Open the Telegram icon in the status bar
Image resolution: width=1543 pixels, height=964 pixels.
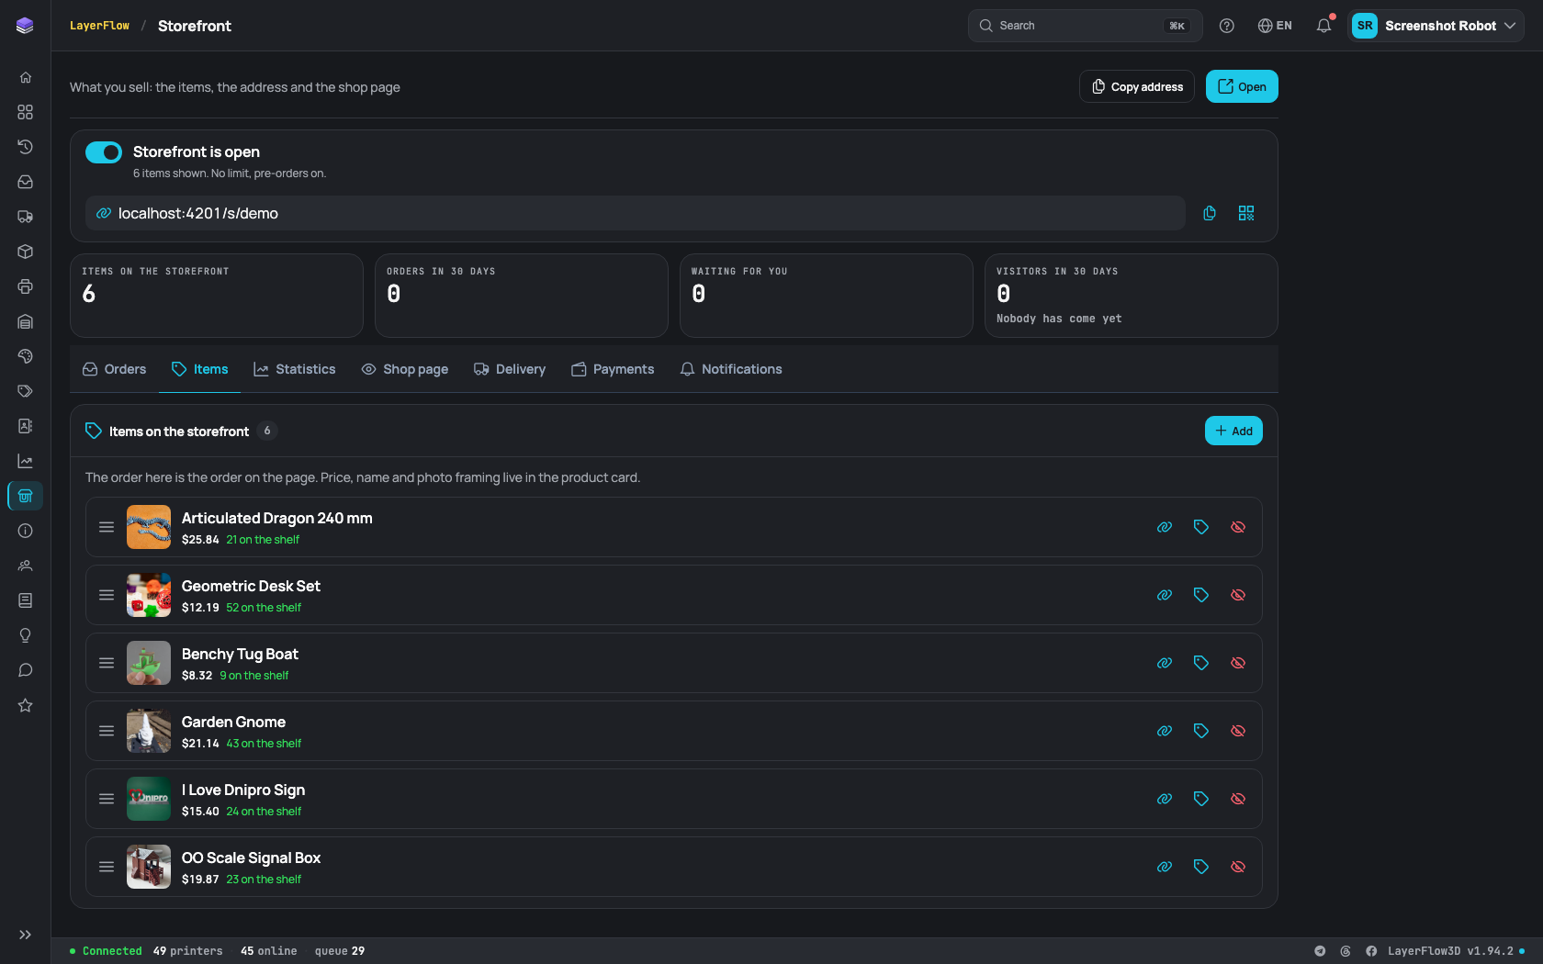click(1320, 951)
